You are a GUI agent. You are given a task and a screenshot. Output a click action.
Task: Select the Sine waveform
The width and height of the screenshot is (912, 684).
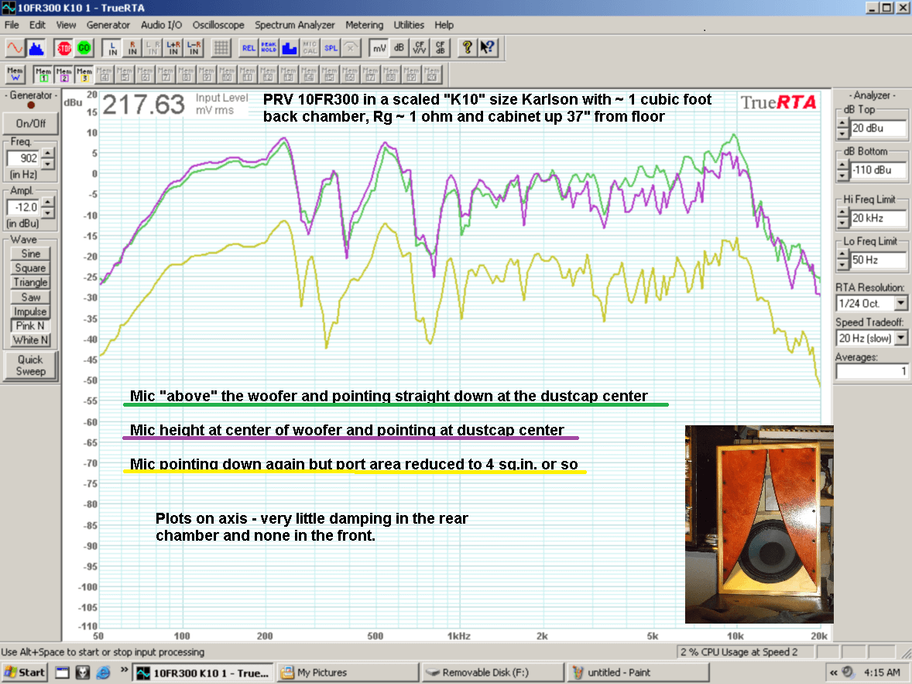30,253
